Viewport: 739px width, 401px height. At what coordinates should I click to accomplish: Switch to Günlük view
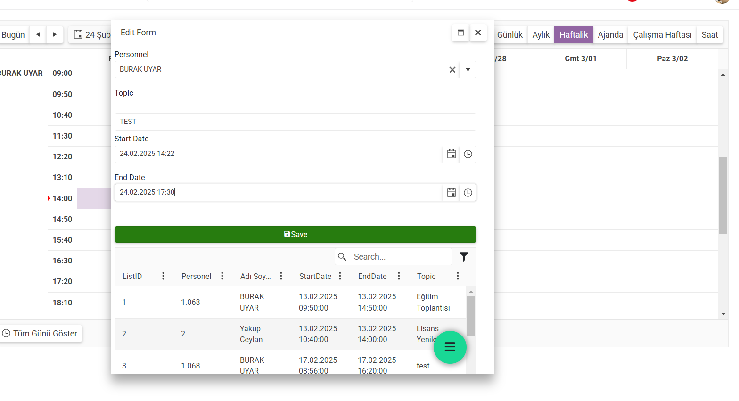pos(510,34)
